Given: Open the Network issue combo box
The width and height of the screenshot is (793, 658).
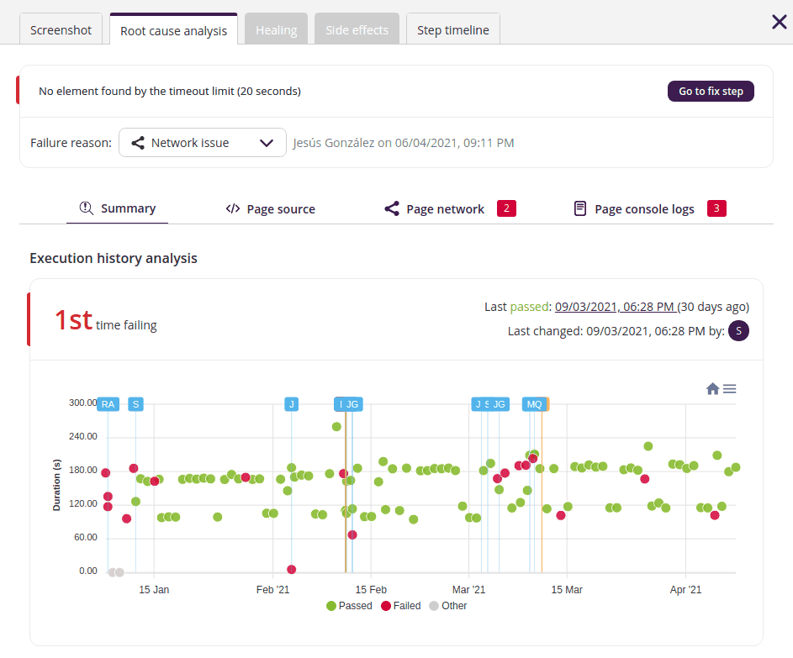Looking at the screenshot, I should 202,143.
